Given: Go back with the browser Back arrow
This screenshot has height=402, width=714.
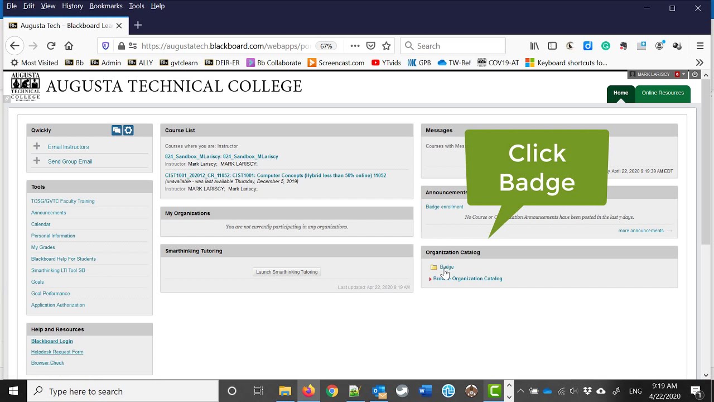Looking at the screenshot, I should click(x=15, y=46).
